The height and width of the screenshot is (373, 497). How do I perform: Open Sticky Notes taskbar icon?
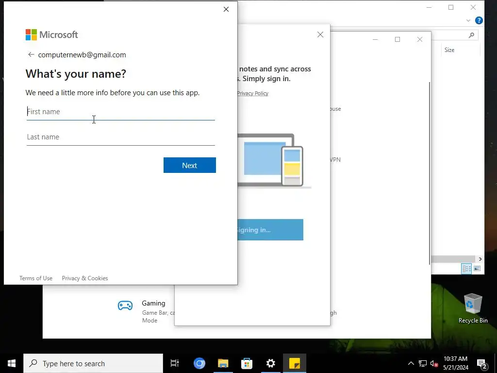[x=295, y=363]
